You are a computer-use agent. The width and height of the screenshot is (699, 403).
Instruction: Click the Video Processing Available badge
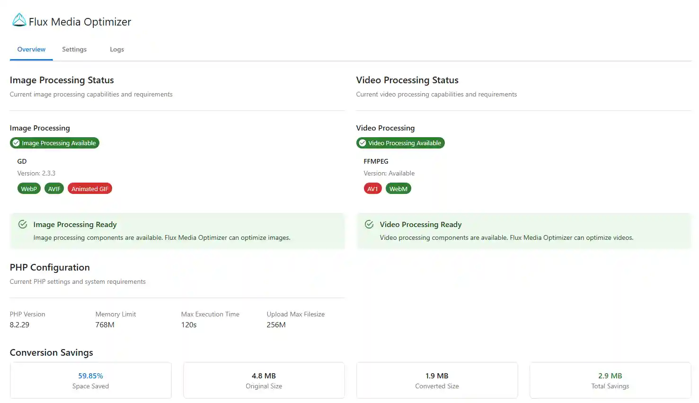pyautogui.click(x=400, y=143)
